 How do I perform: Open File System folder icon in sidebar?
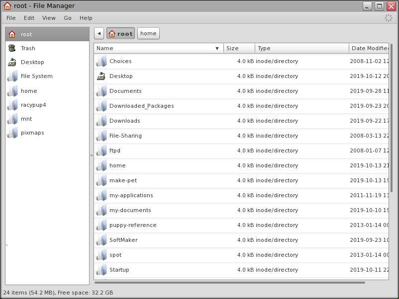(12, 76)
